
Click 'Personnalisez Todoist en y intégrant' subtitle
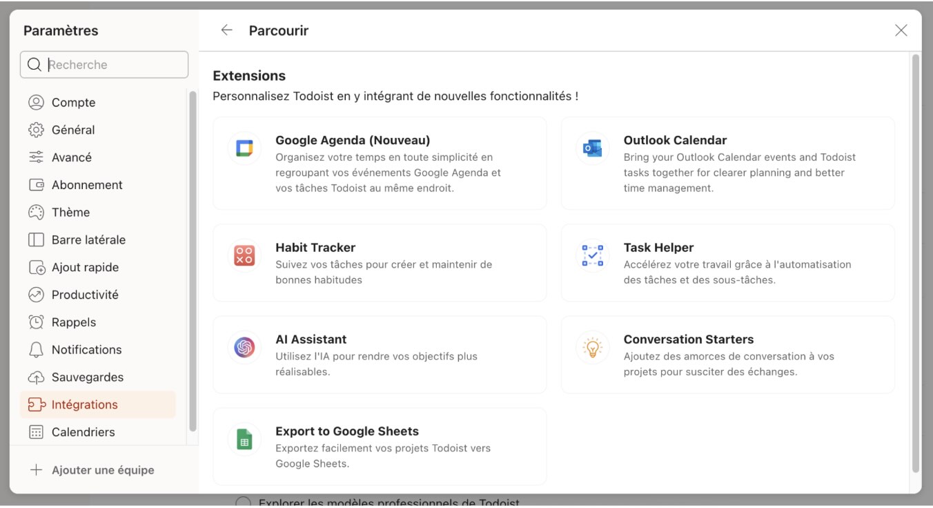pyautogui.click(x=395, y=96)
